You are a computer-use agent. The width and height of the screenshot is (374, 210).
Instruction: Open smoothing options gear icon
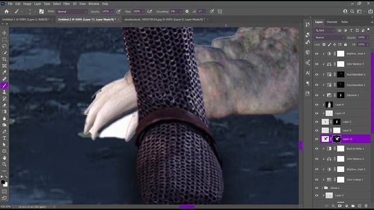coord(187,12)
